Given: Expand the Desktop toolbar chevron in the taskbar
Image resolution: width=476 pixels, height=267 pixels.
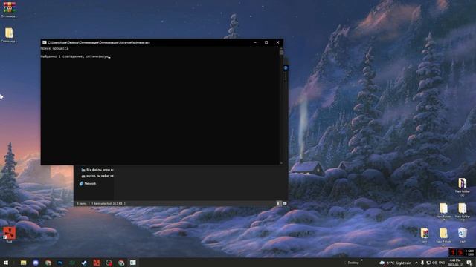Looking at the screenshot, I should pos(361,260).
